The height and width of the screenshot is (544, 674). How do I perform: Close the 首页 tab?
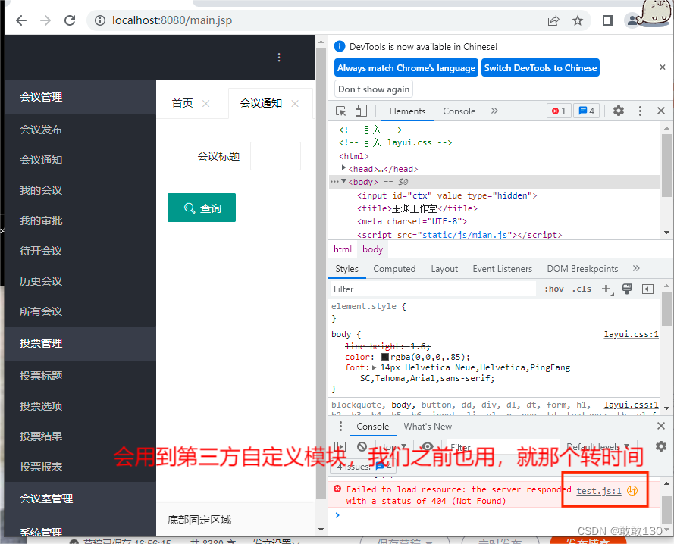(206, 104)
